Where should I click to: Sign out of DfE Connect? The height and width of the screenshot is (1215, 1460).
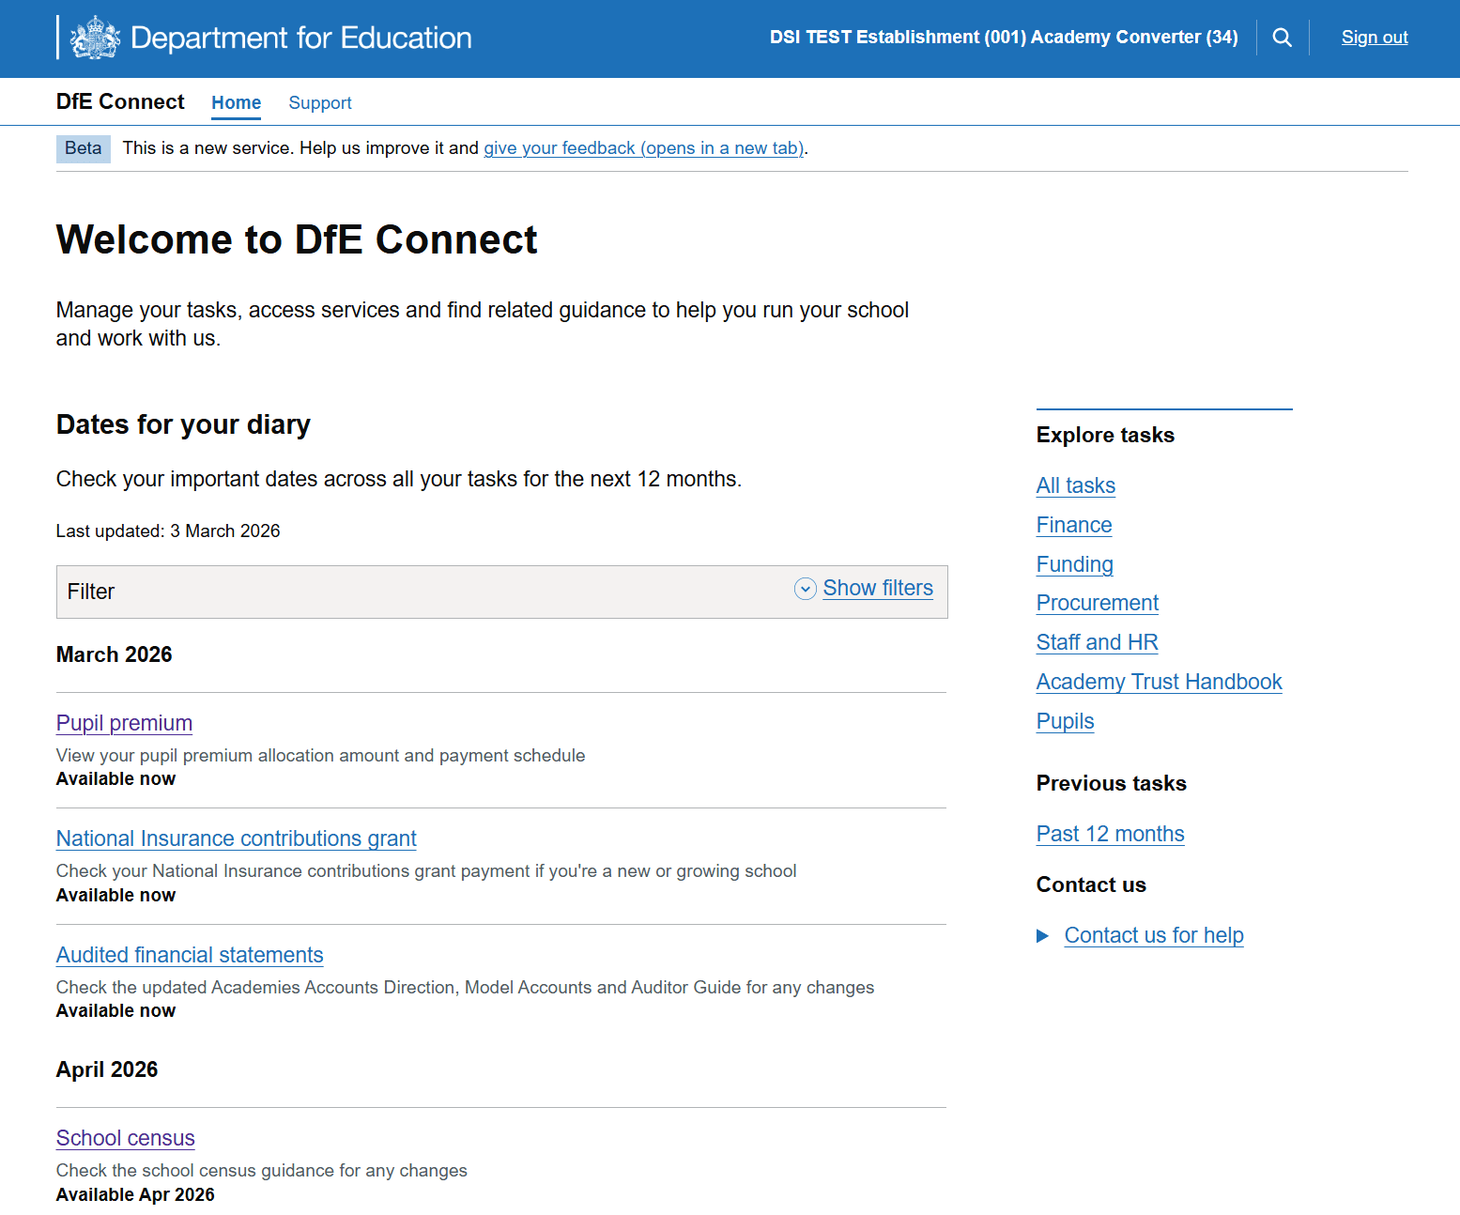(x=1375, y=37)
